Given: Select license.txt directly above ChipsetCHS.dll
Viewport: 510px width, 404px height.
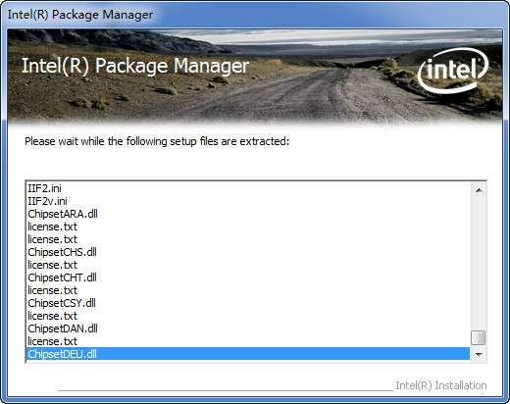Looking at the screenshot, I should pyautogui.click(x=247, y=239).
